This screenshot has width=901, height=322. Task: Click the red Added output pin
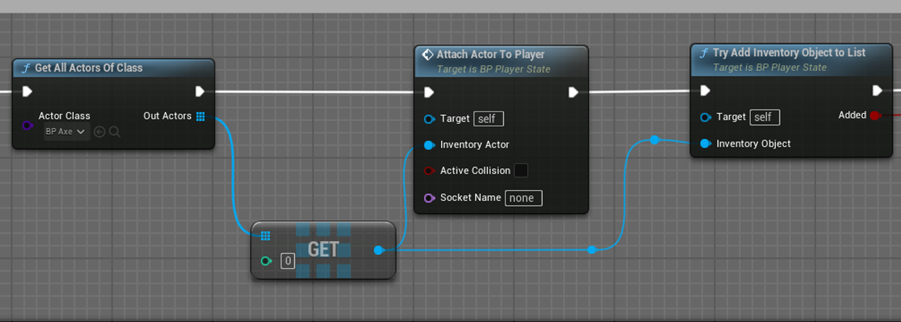click(875, 115)
